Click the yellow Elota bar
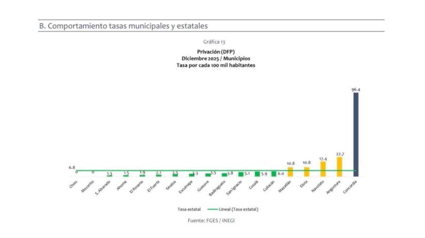The height and width of the screenshot is (238, 425). pos(306,172)
